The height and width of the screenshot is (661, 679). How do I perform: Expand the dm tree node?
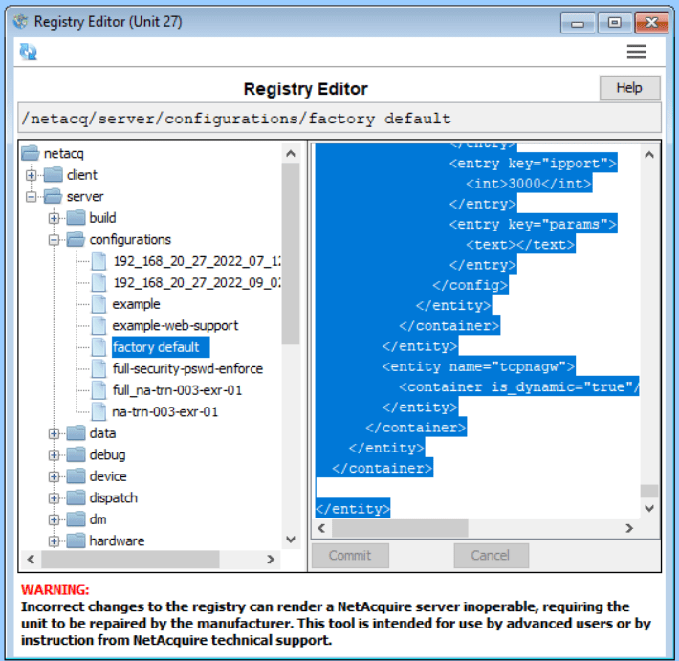coord(54,519)
